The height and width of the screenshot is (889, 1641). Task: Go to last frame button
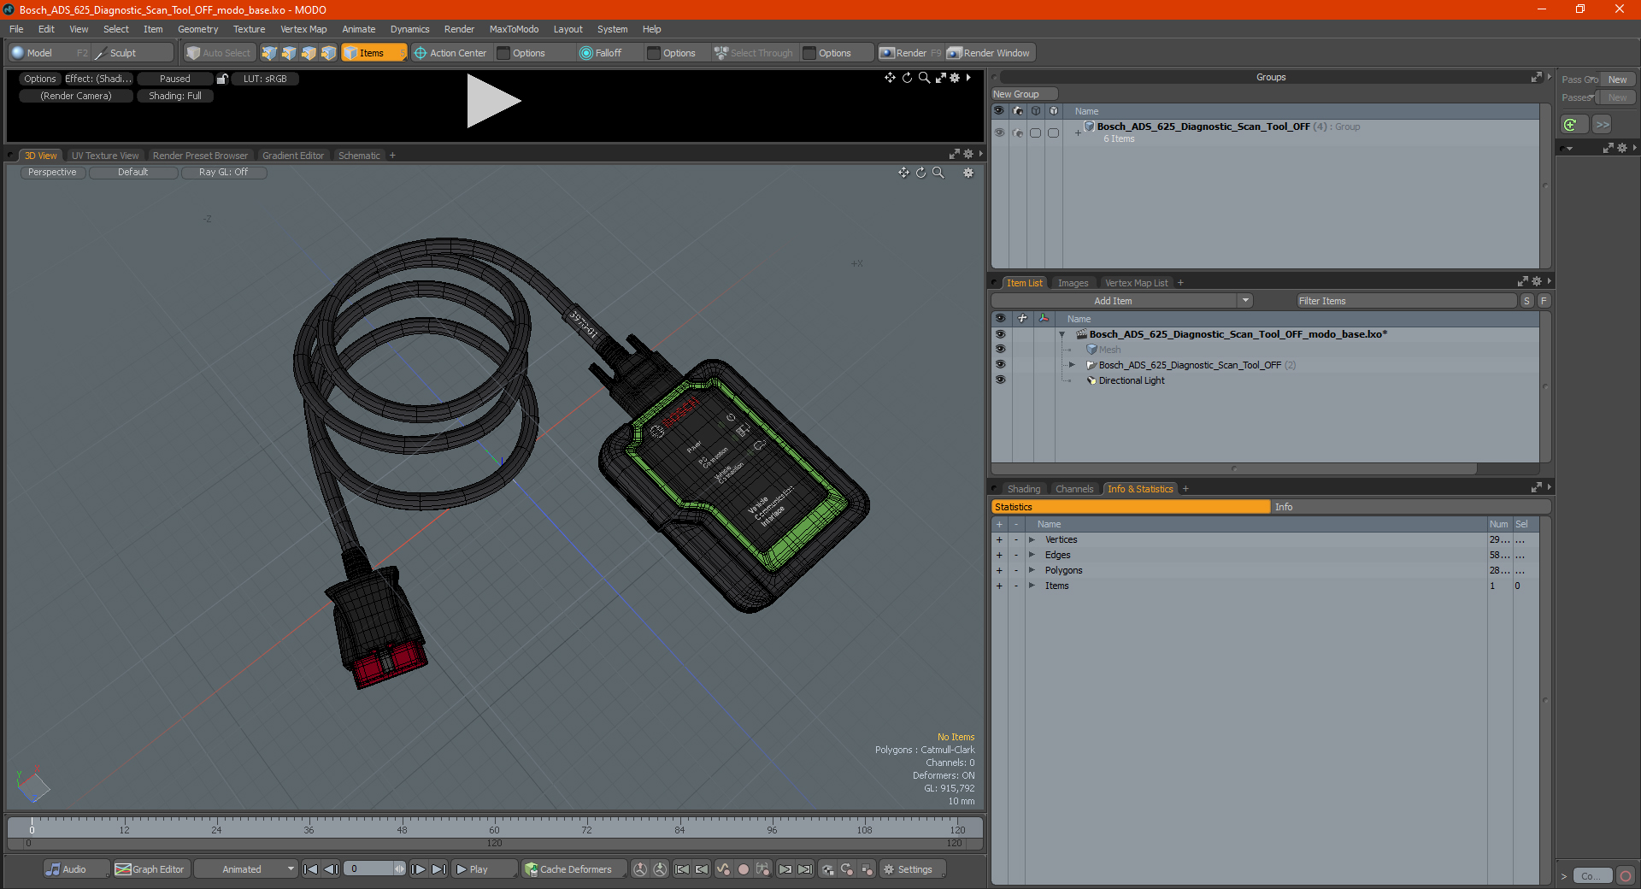click(438, 869)
